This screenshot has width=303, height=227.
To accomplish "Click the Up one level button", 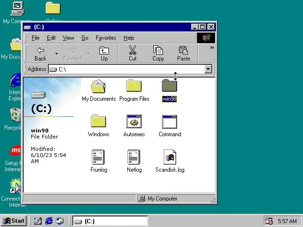I will [x=104, y=53].
